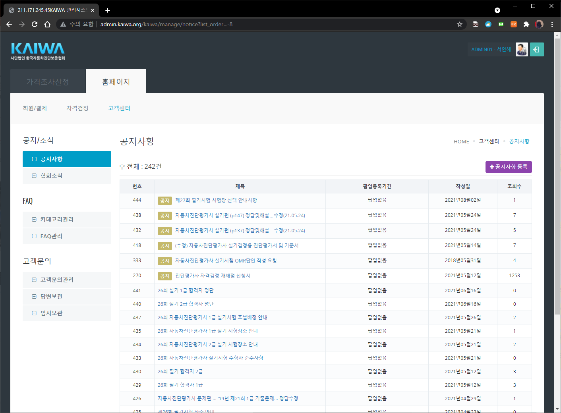Open notice 실기편 (p137) 정답및해설

(x=240, y=231)
